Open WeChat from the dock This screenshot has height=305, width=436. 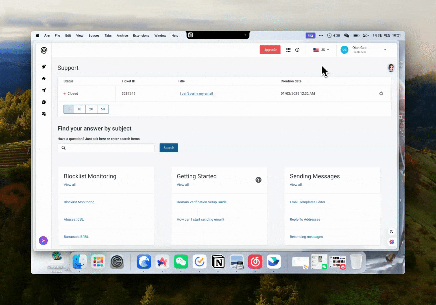tap(181, 262)
